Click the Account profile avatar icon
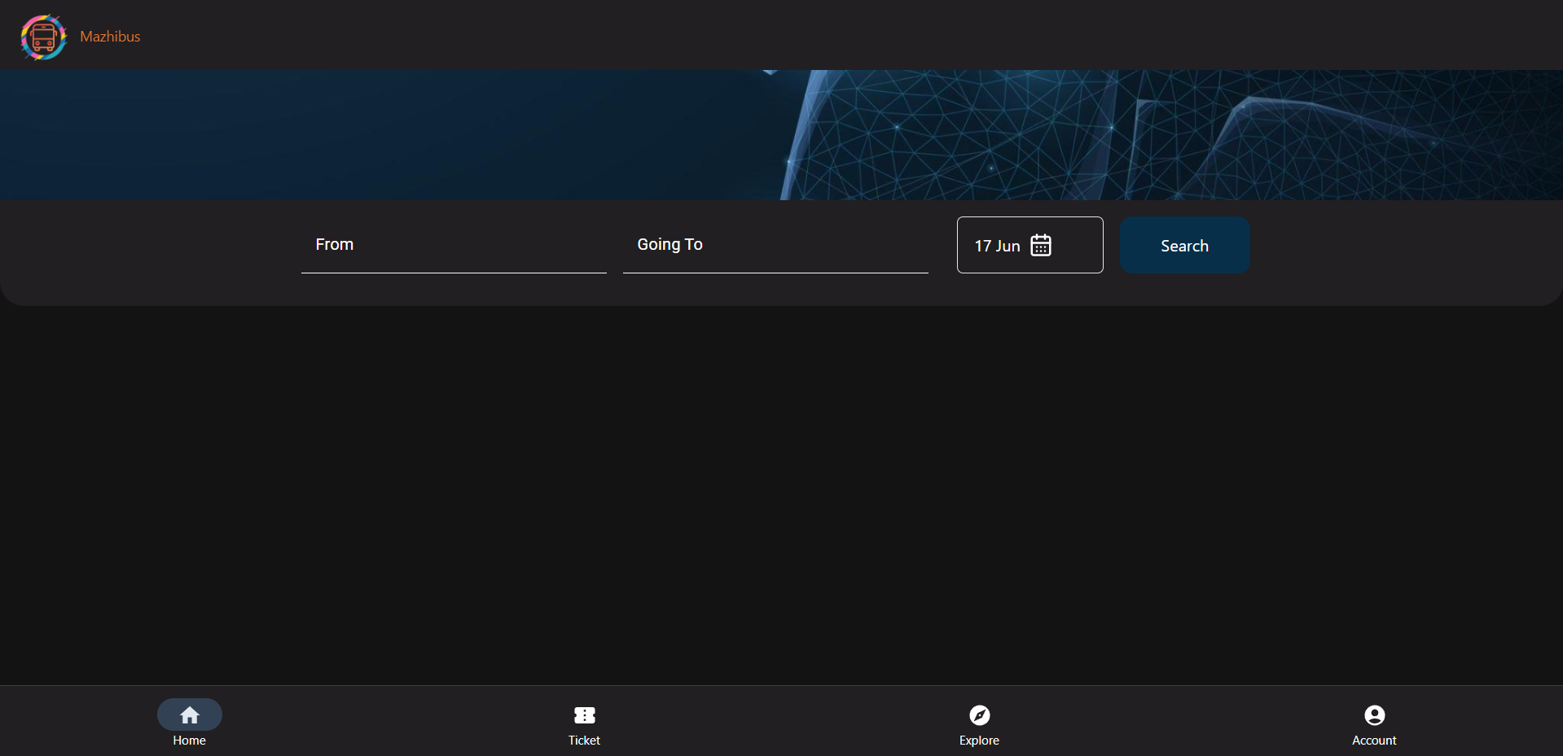The image size is (1563, 756). click(1374, 714)
